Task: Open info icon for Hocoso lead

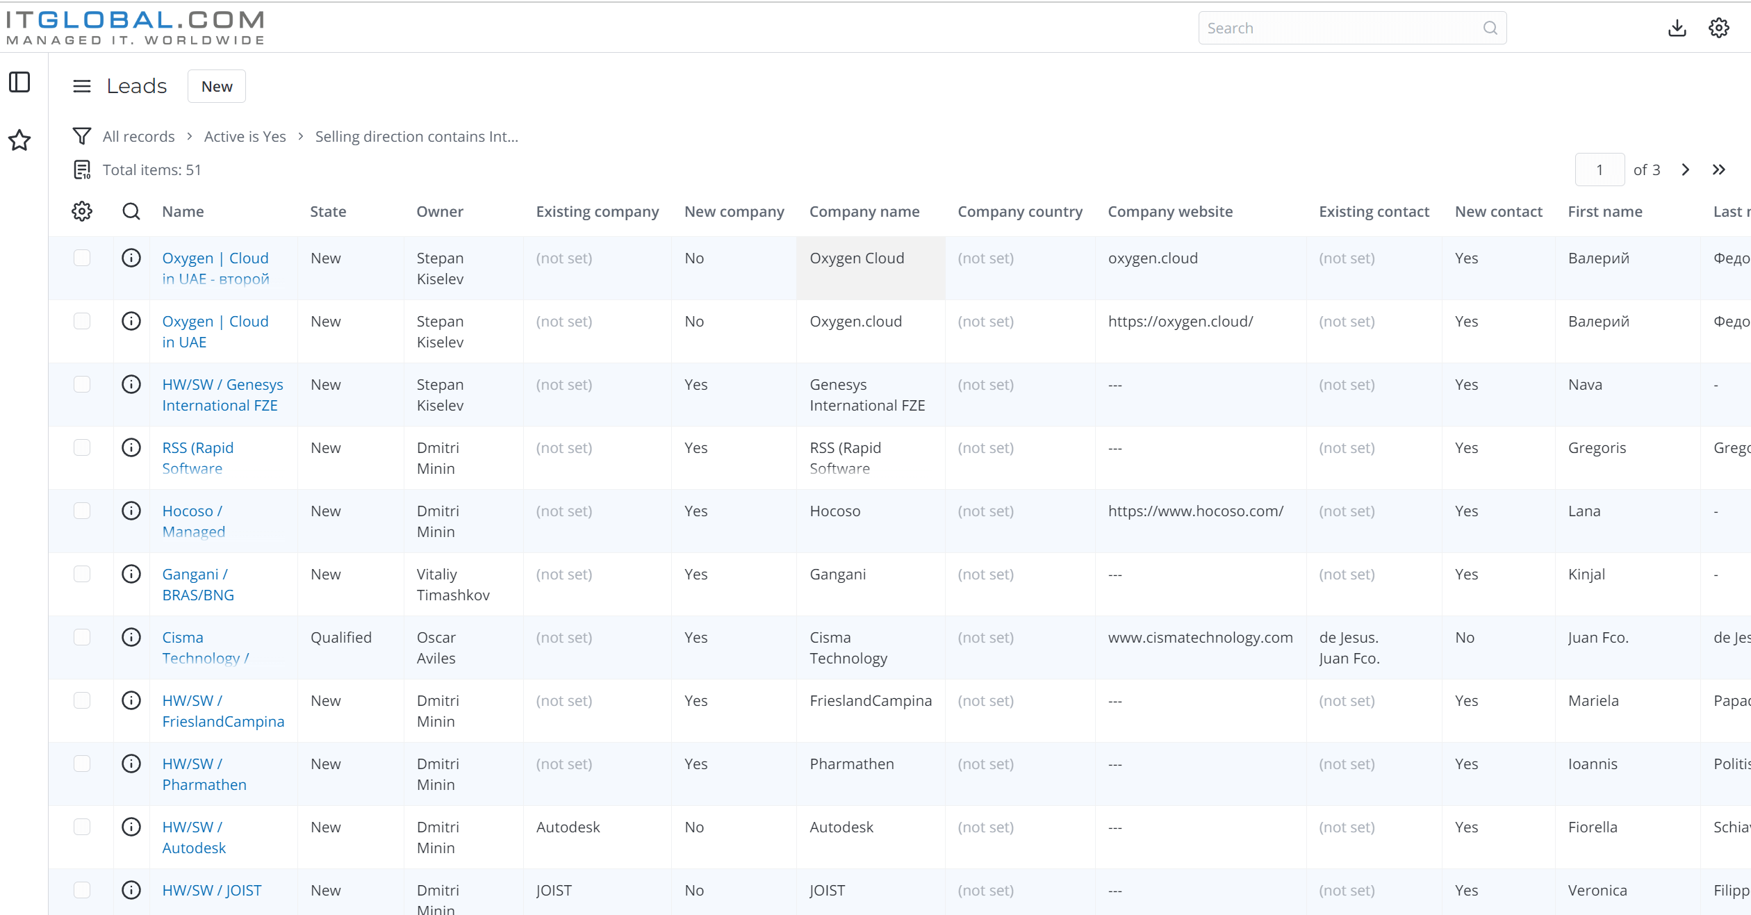Action: pyautogui.click(x=131, y=511)
